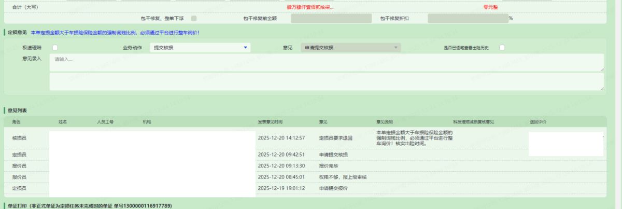
Task: Click the 意见 dropdown arrow icon
Action: 396,48
